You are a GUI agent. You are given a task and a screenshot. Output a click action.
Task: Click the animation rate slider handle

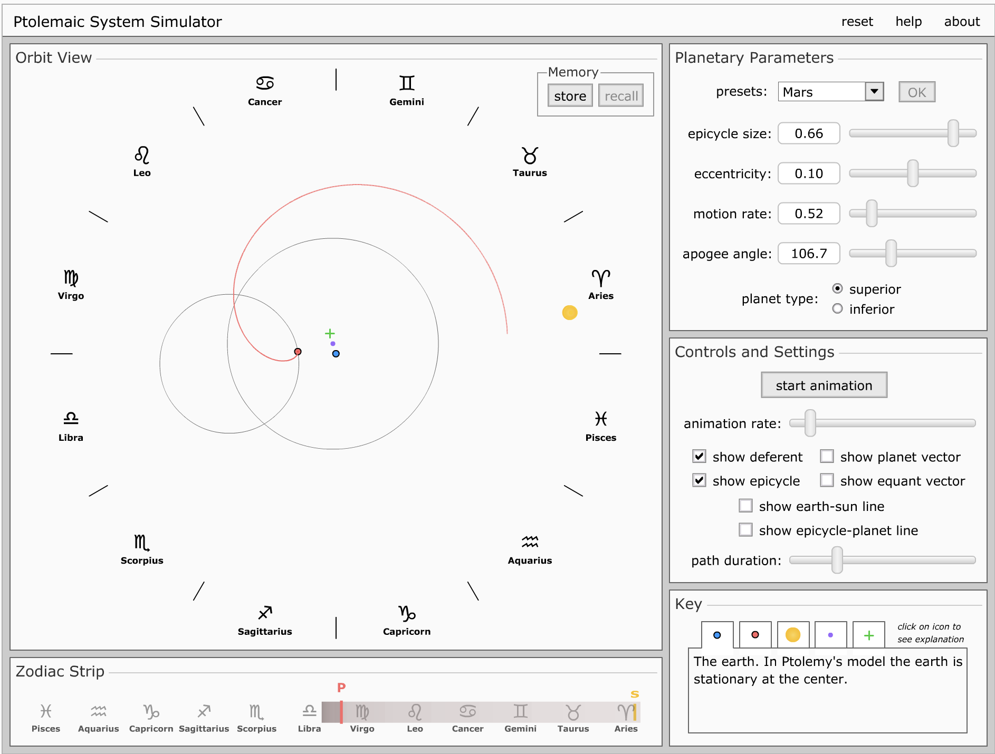(x=810, y=423)
